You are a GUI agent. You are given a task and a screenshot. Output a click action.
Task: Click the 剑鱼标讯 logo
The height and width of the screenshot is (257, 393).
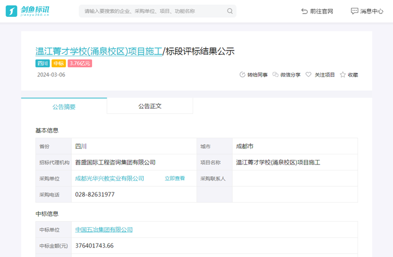28,11
